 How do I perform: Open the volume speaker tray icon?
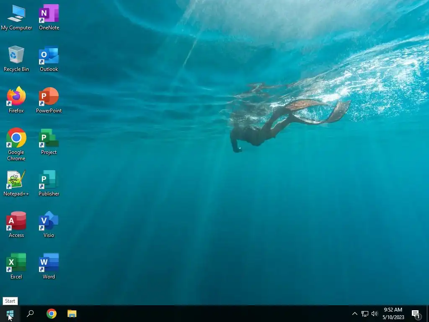tap(375, 314)
